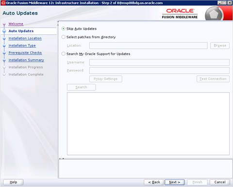Screen dimensions: 233x187
Task: Click the Oracle Fusion Middleware logo
Action: coord(180,14)
